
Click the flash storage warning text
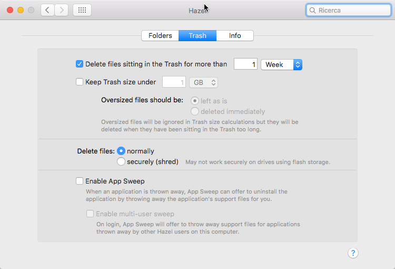(x=258, y=162)
